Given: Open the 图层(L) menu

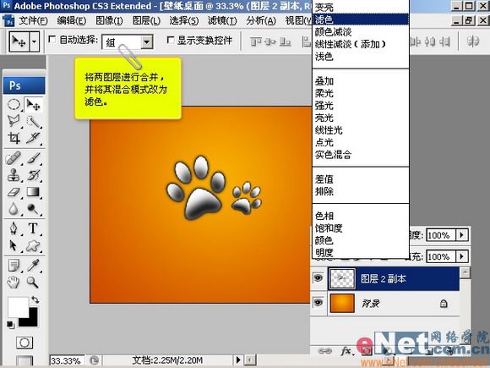Looking at the screenshot, I should pos(146,21).
